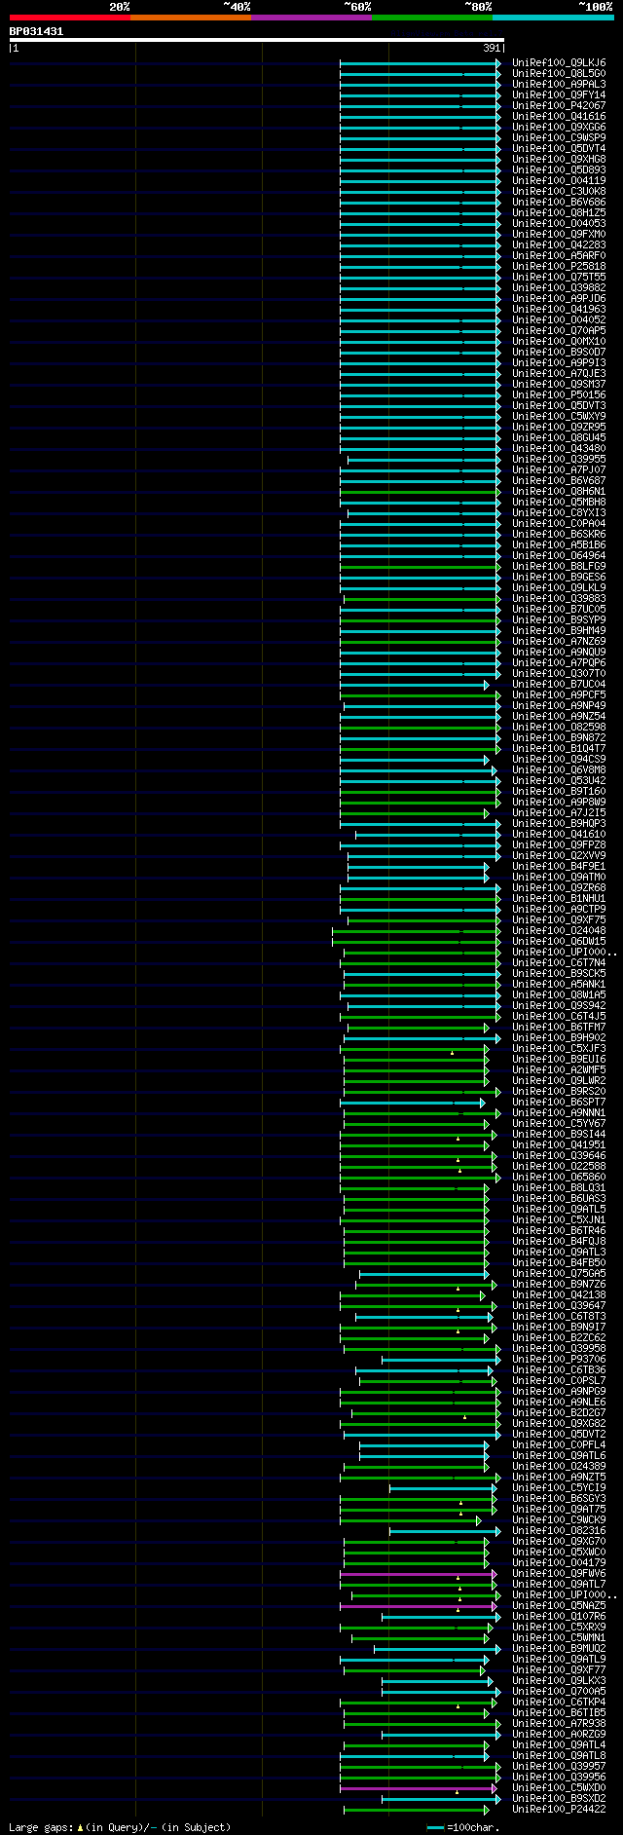Screen dimensions: 623x1835
Task: Open hit UniRef100_B8LQ31
Action: 559,1187
